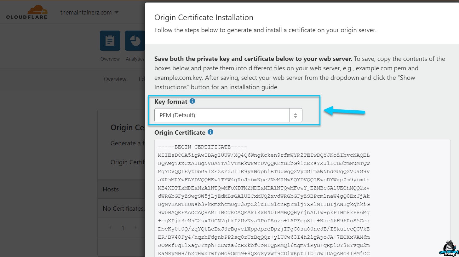Viewport: 459px width, 257px height.
Task: Click the Origin Certificate info icon
Action: tap(210, 132)
